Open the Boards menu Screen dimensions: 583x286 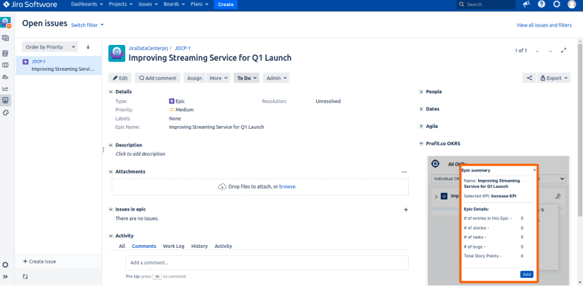(174, 5)
